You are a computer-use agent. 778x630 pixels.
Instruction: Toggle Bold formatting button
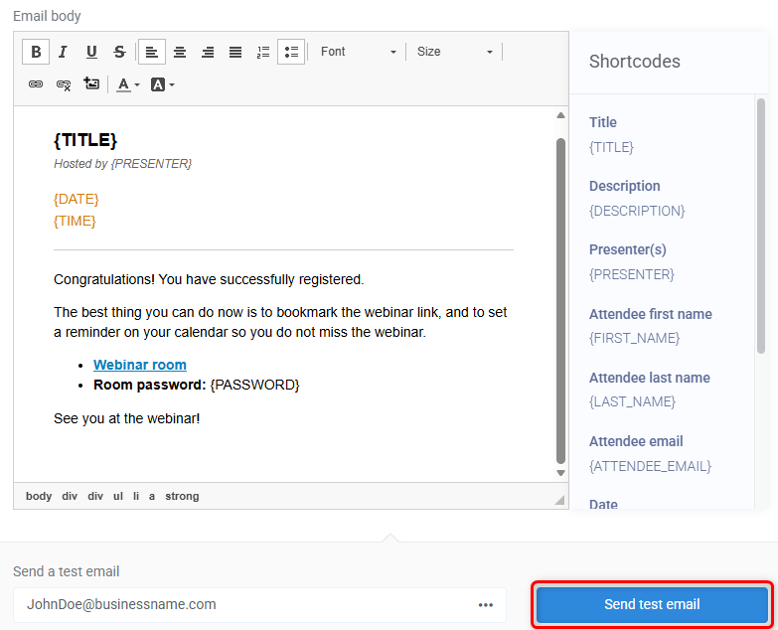point(36,52)
